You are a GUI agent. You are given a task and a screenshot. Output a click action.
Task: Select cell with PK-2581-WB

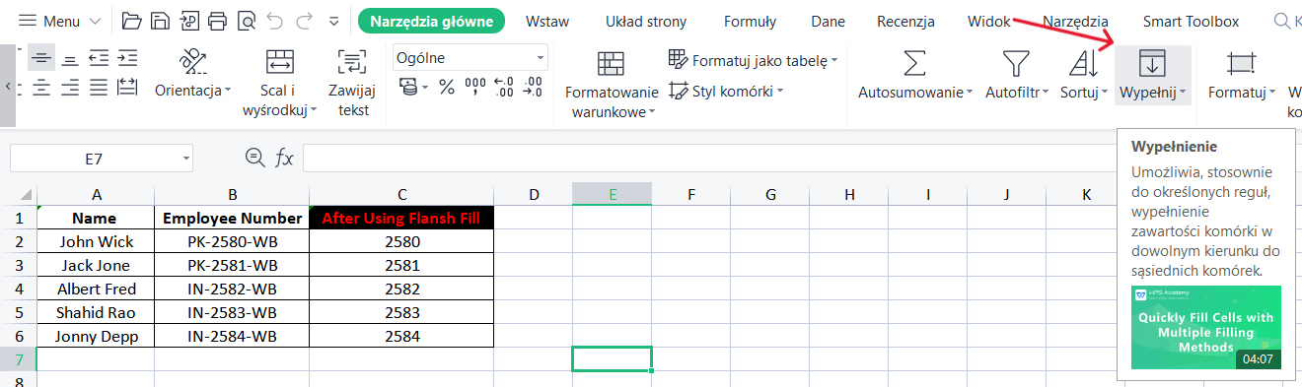click(x=232, y=265)
